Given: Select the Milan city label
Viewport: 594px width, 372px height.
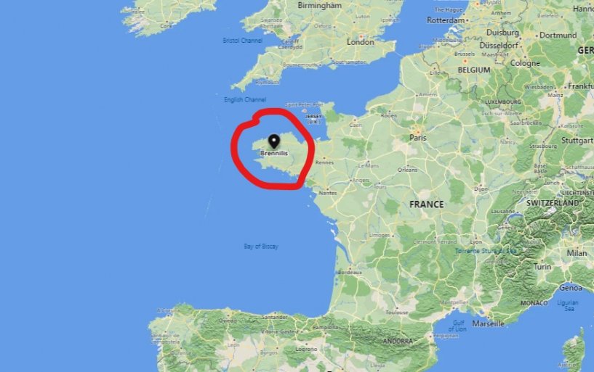Looking at the screenshot, I should pyautogui.click(x=577, y=253).
